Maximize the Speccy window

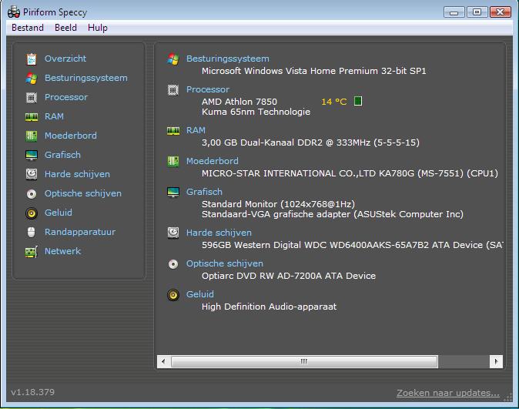pos(477,12)
